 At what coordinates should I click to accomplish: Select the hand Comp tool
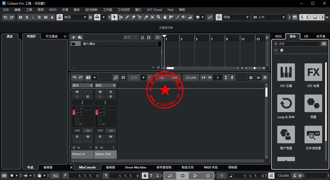(x=165, y=17)
